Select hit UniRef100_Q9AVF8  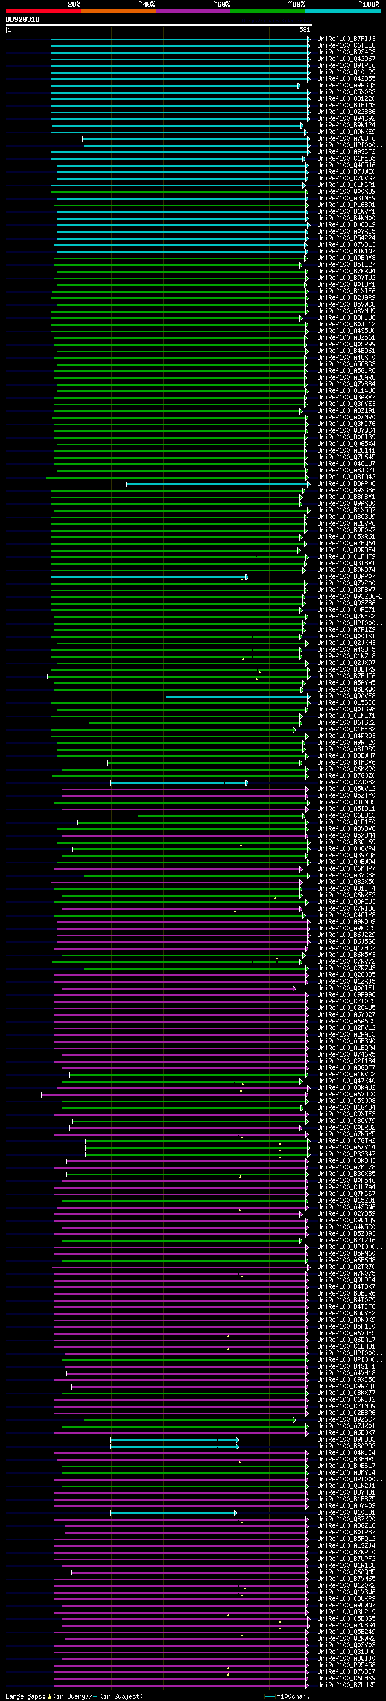click(x=346, y=696)
